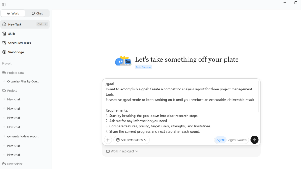Open Organize Files by Con... task
This screenshot has width=301, height=169.
point(23,82)
